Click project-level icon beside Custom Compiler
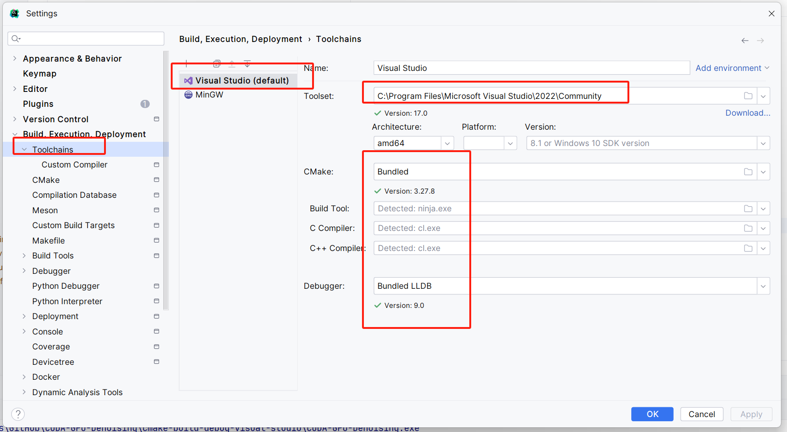Screen dimensions: 787x432 click(157, 165)
